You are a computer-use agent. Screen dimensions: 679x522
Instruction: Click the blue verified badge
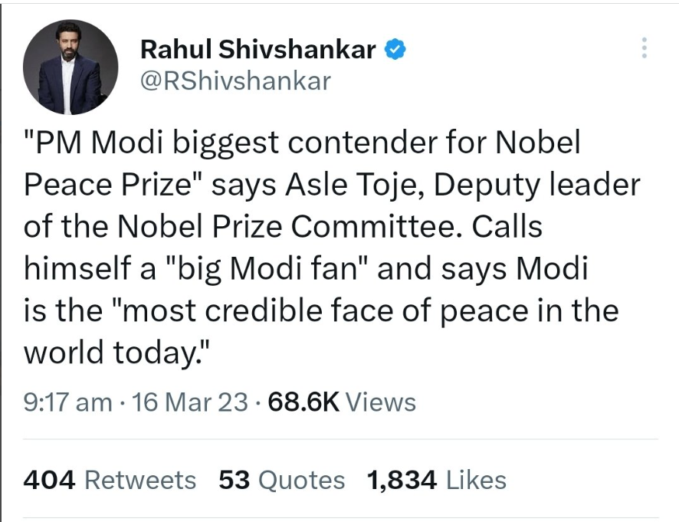coord(395,48)
